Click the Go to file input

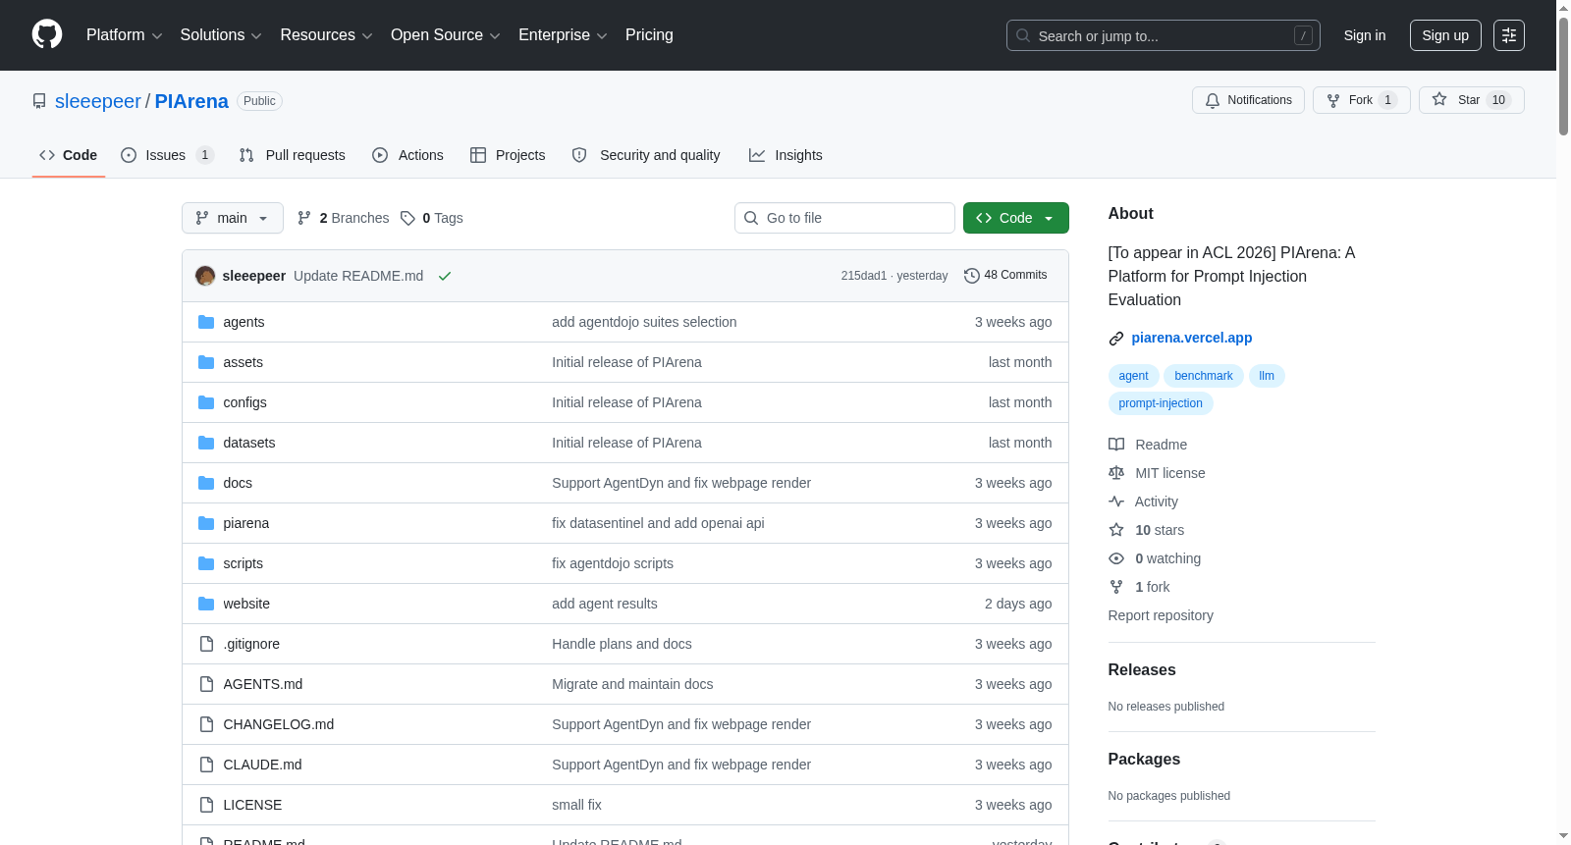click(844, 218)
